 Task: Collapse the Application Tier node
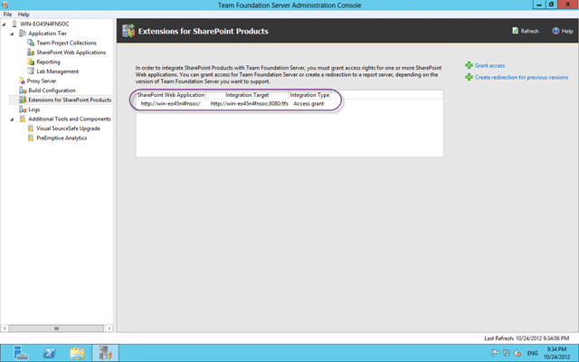pyautogui.click(x=12, y=34)
